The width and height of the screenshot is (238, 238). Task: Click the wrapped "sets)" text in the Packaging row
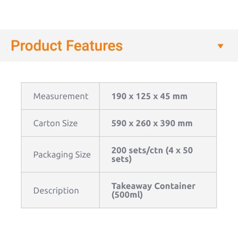[x=121, y=159]
